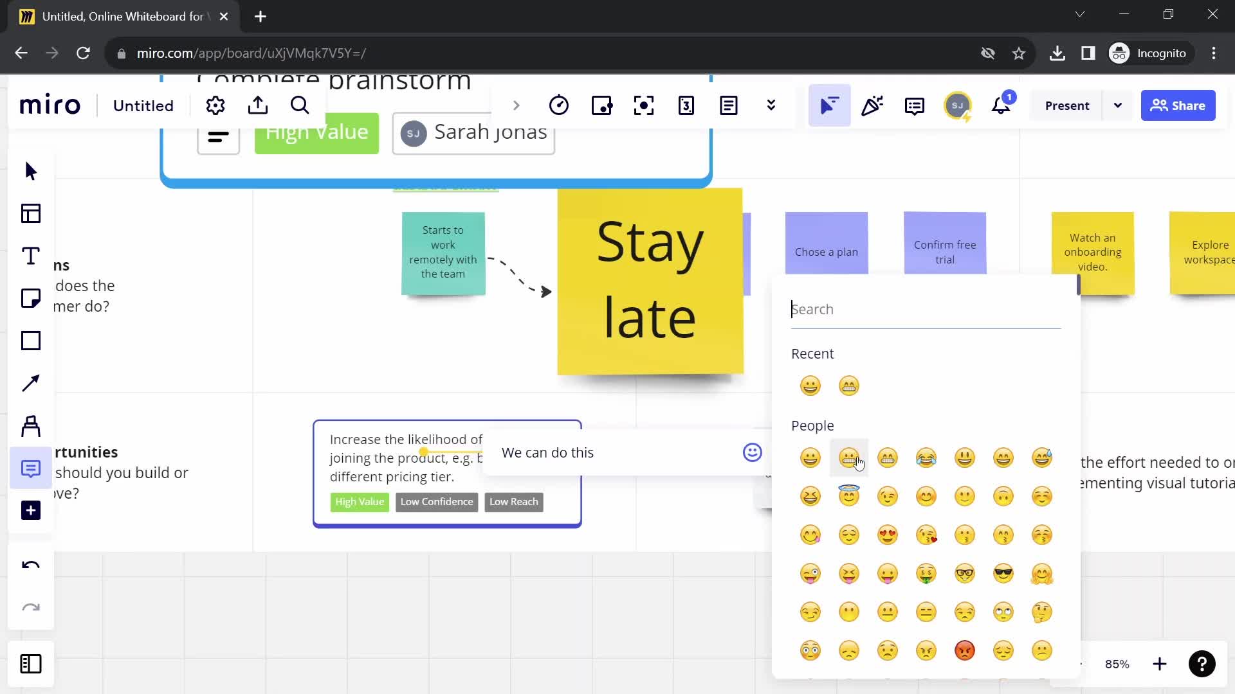
Task: Select the 'Chose a plan' sticky note
Action: [827, 244]
